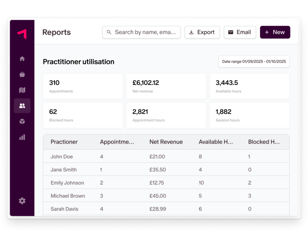Screen dimensions: 308x236
Task: Click the Export button label
Action: tap(205, 32)
